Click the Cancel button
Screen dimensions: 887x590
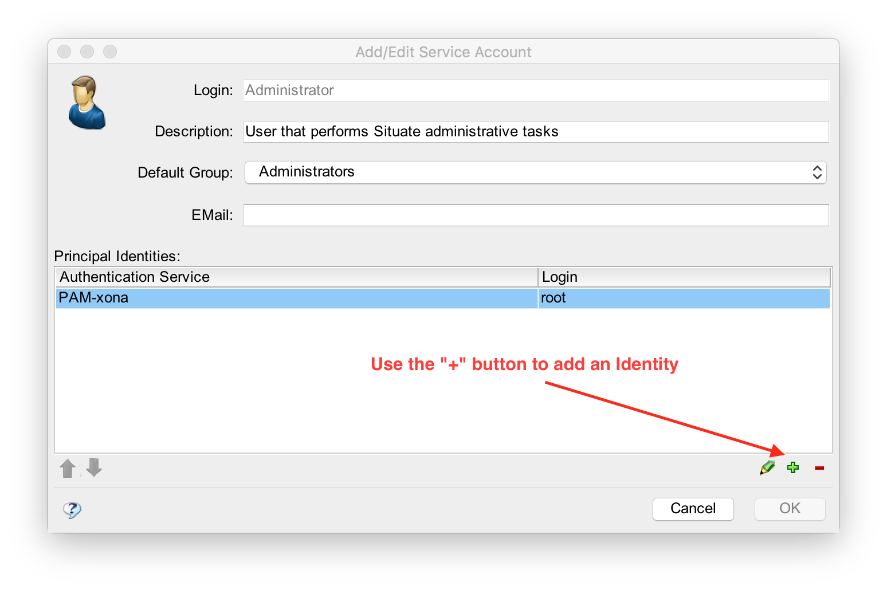(693, 509)
